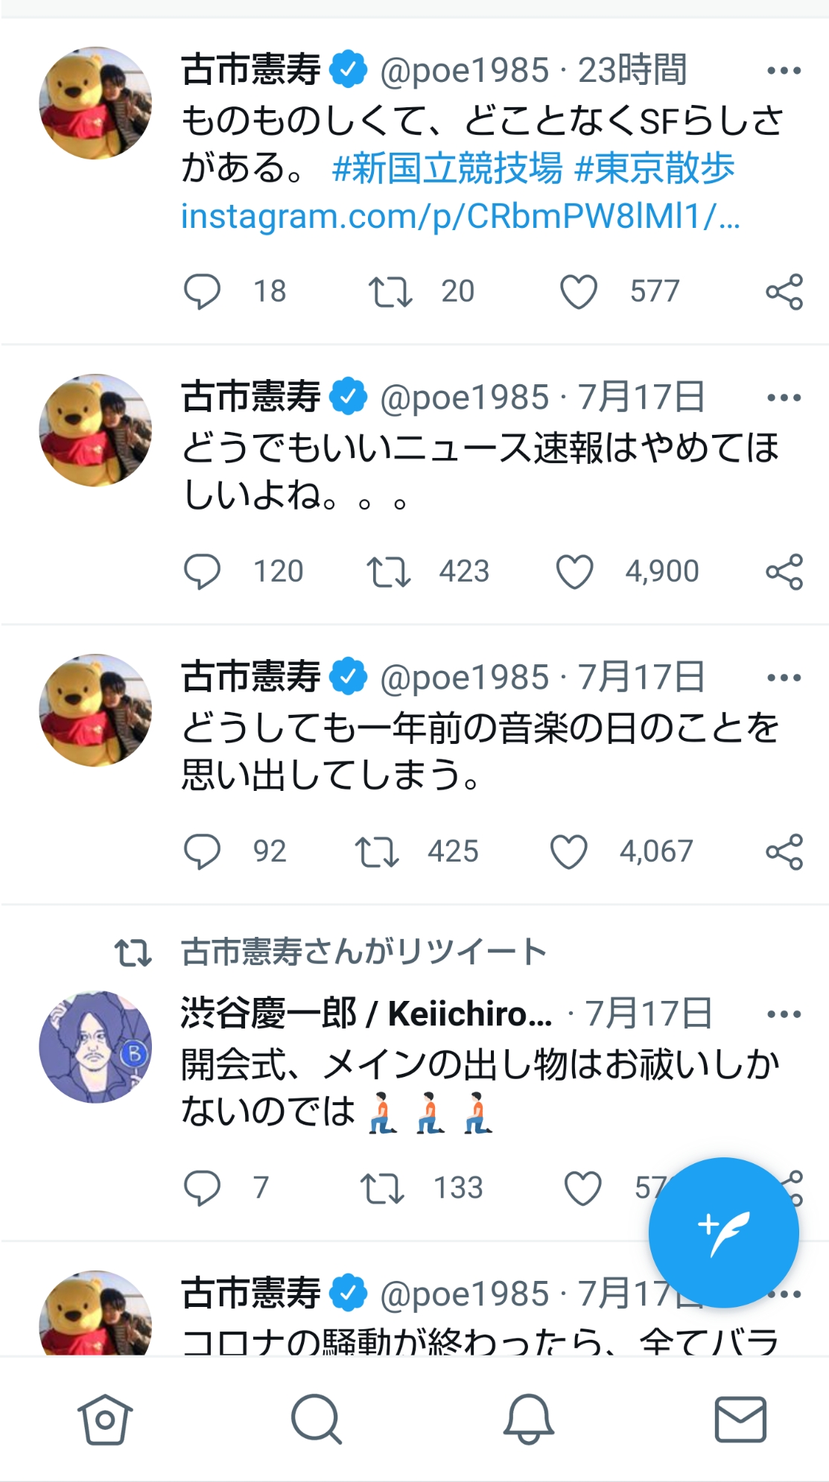Retweet the tweet with 423 retweets
This screenshot has height=1482, width=829.
coord(388,572)
